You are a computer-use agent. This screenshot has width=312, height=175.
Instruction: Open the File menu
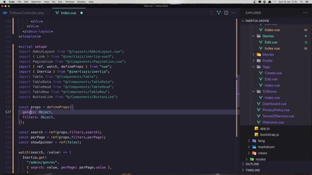(x=19, y=2)
